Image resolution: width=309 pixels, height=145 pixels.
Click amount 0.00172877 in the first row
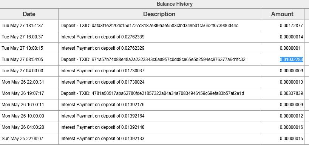pyautogui.click(x=291, y=26)
